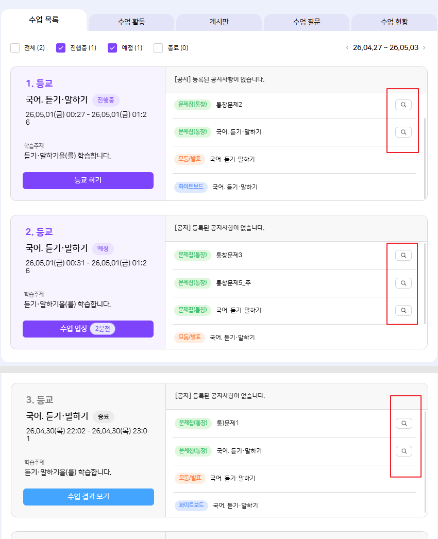Preview the first class's 국어. 듣기·말하기 workbook
Image resolution: width=438 pixels, height=539 pixels.
coord(403,132)
